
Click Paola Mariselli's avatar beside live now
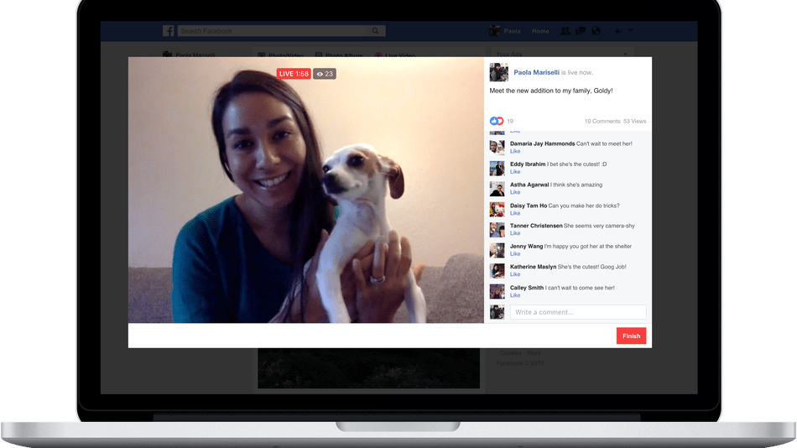498,72
